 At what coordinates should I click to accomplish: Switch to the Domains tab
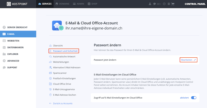pyautogui.click(x=62, y=4)
